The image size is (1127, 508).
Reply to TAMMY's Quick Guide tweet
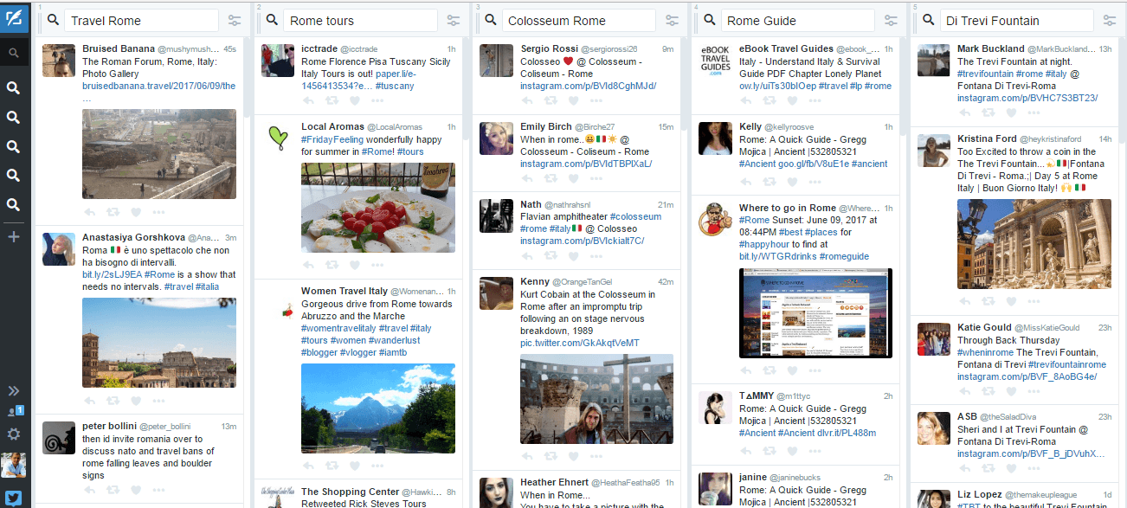746,452
